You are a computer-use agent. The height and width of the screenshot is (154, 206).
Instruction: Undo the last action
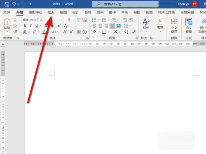pos(14,4)
